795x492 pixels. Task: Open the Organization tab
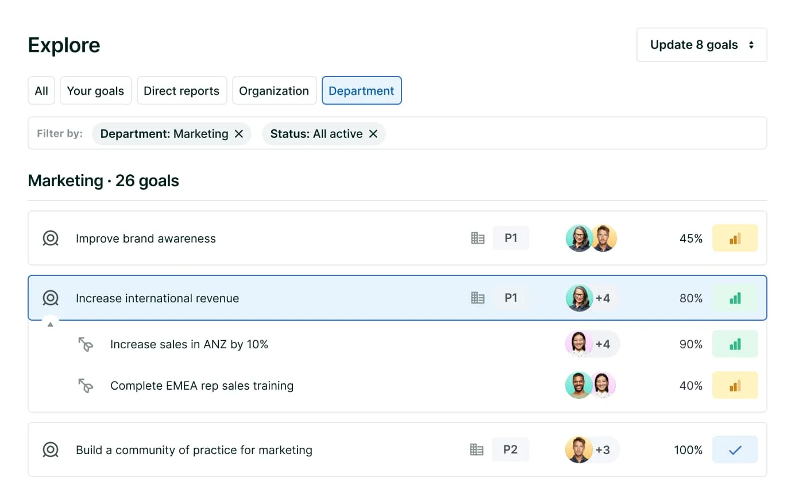pos(274,91)
